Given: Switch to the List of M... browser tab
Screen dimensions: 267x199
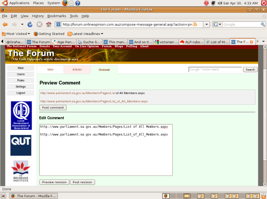Looking at the screenshot, I should [217, 42].
